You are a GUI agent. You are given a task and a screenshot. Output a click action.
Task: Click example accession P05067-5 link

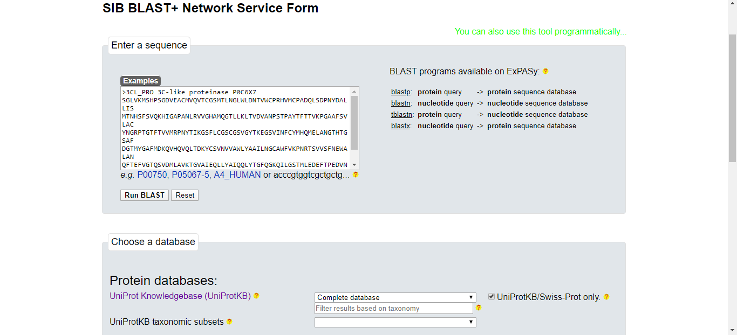coord(190,175)
